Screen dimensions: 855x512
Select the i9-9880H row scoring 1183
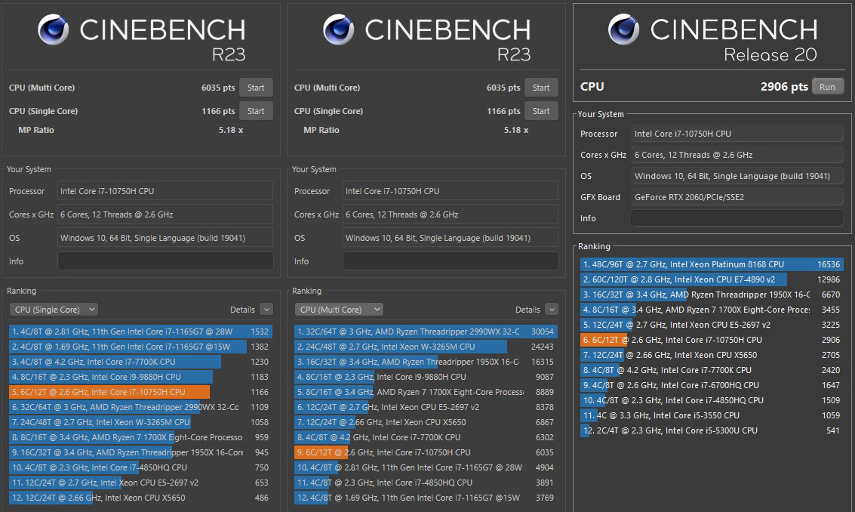pyautogui.click(x=140, y=377)
